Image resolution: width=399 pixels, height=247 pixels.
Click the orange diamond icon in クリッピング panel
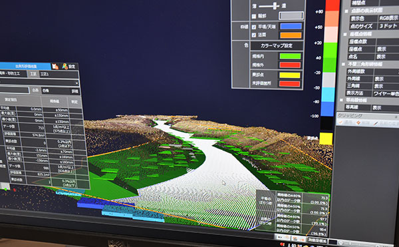click(358, 123)
